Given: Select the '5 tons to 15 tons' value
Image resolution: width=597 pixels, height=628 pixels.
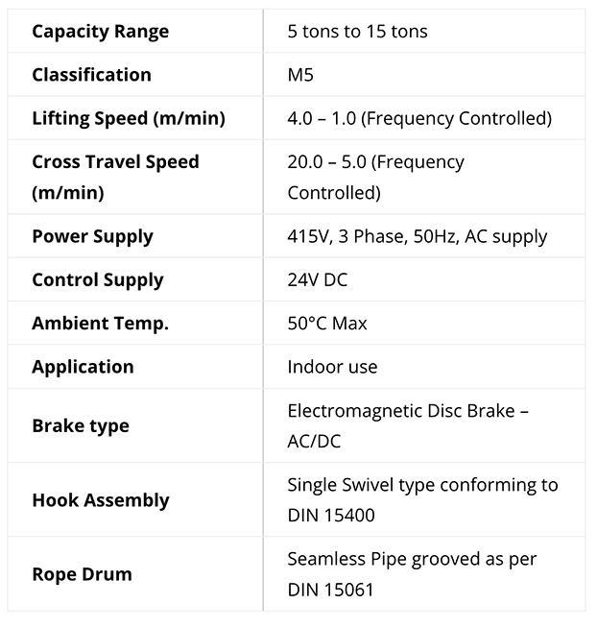Looking at the screenshot, I should click(x=357, y=32).
